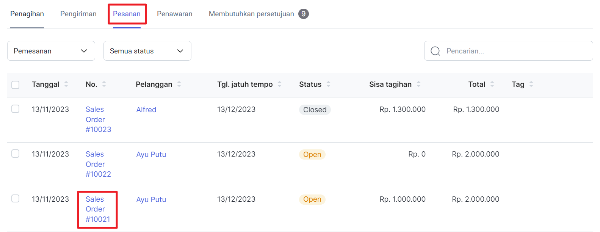Select the Sales Order #10023 row checkbox
The height and width of the screenshot is (232, 600).
click(x=16, y=109)
